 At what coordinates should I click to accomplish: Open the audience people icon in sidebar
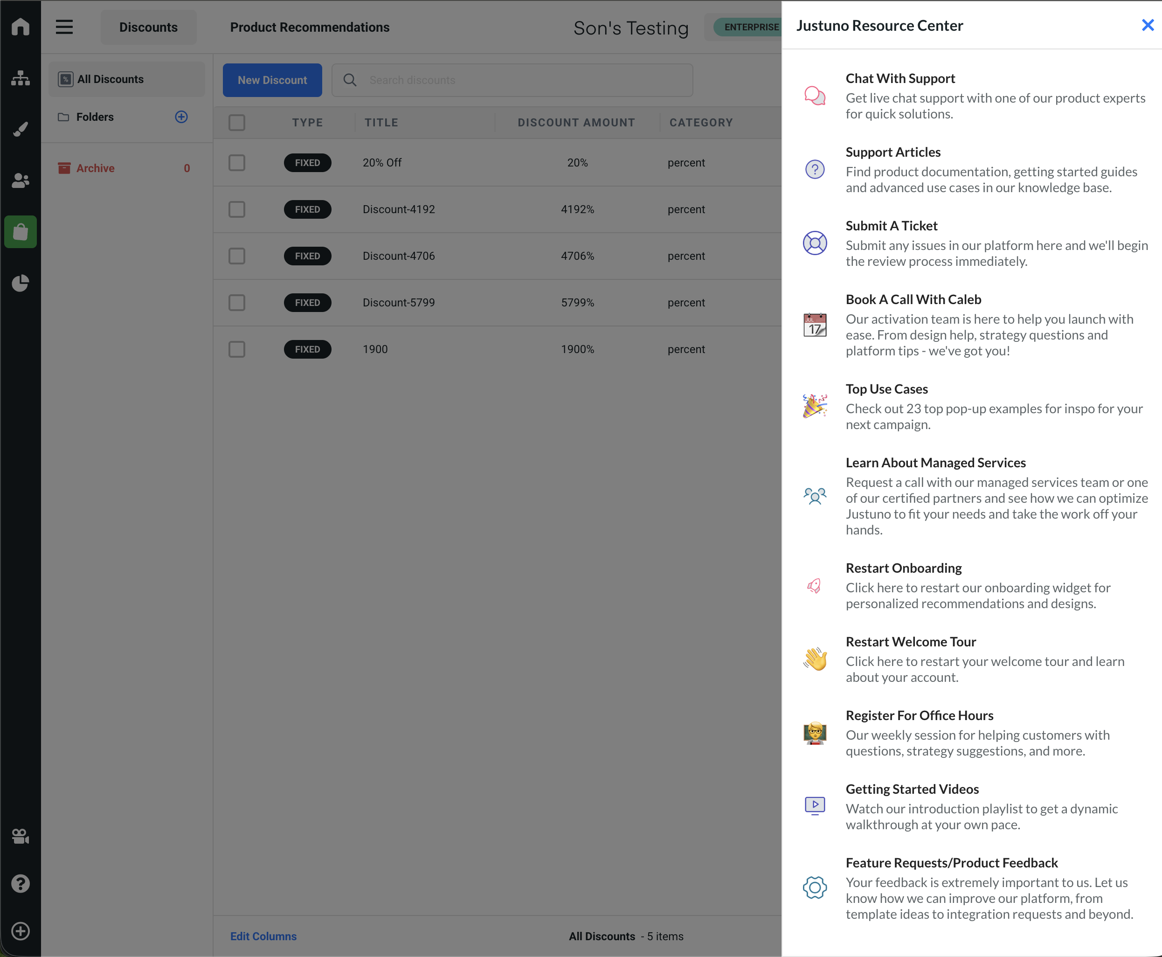pos(21,180)
